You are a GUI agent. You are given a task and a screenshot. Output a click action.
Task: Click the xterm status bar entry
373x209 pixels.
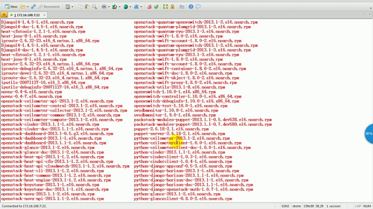[296, 206]
